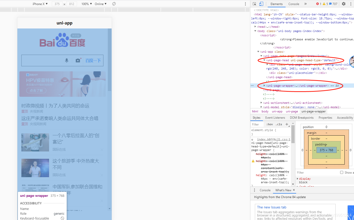
Task: Click the device height field showing 812
Action: (72, 4)
